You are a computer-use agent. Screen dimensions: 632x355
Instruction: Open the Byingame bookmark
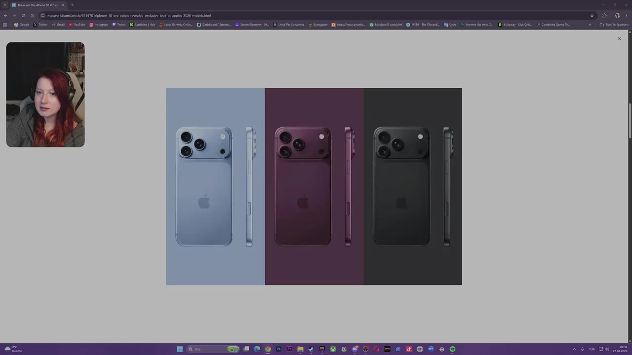[318, 24]
